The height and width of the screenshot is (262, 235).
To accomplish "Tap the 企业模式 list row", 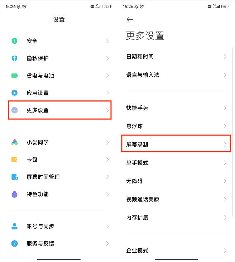I will [x=176, y=251].
